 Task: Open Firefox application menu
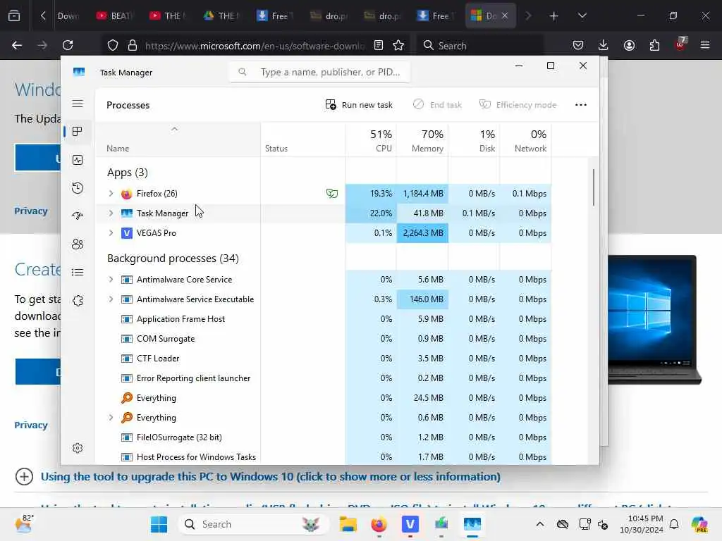[x=705, y=45]
